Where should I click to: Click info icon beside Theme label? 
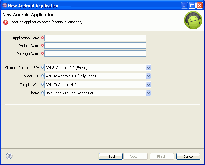click(x=43, y=93)
